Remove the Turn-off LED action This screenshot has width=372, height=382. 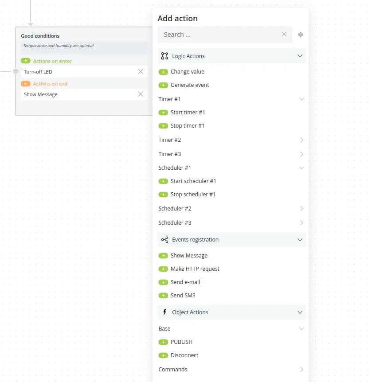tap(141, 71)
